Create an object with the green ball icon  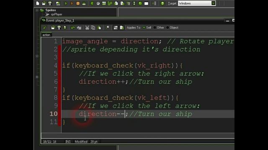(140, 3)
